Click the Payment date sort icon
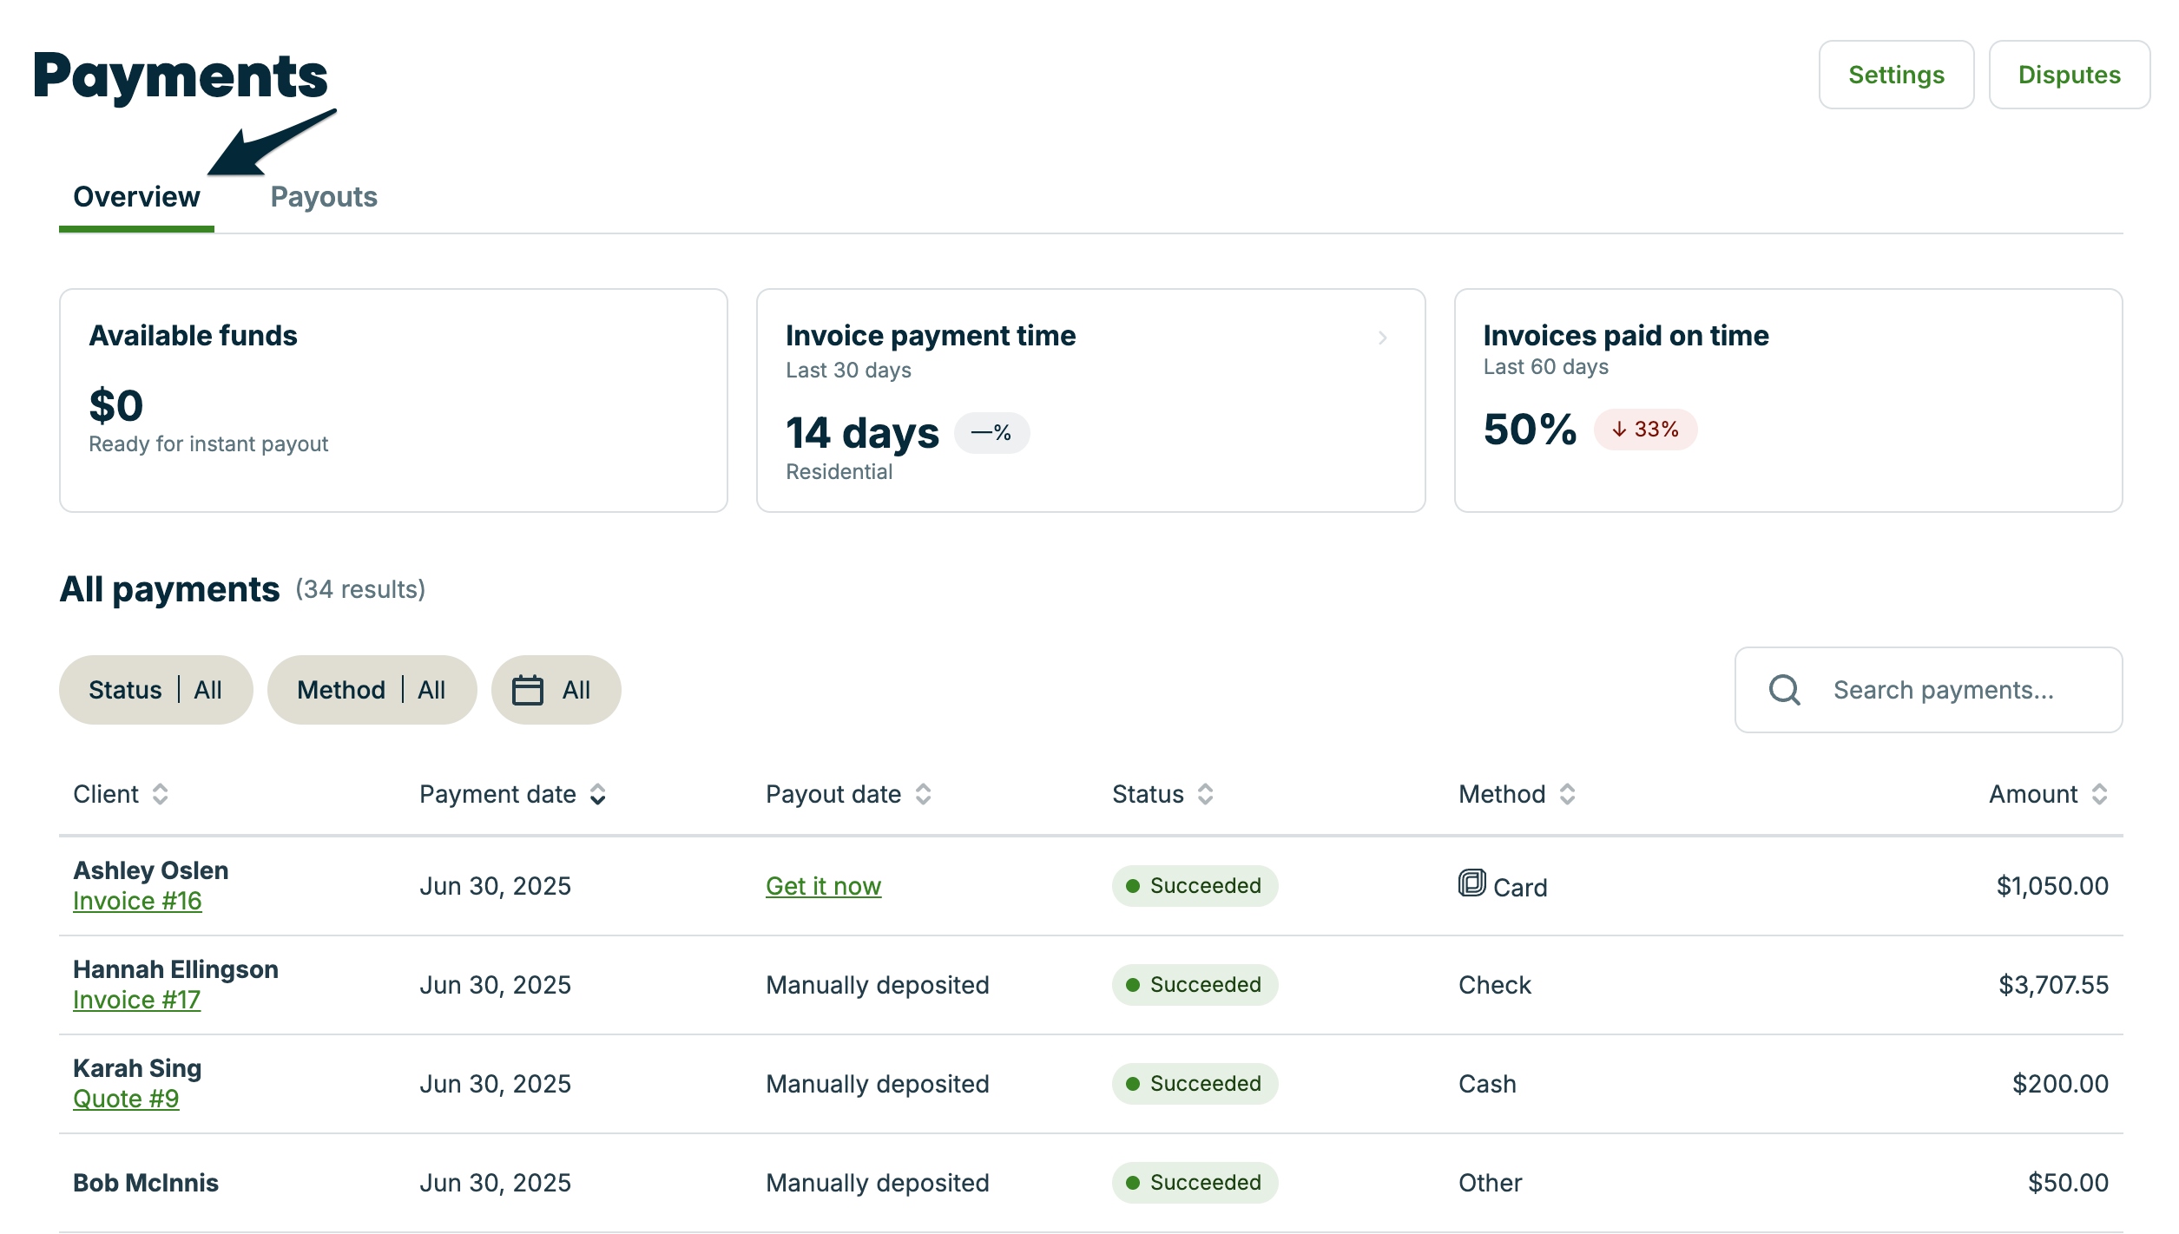This screenshot has width=2179, height=1234. [598, 794]
